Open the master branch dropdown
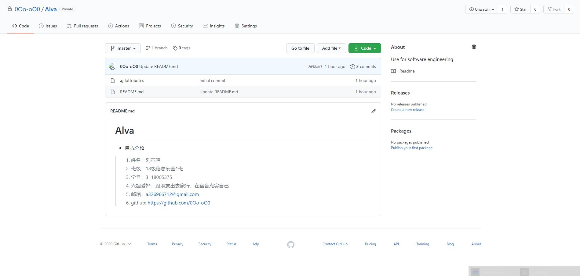Screen dimensions: 580x277 coord(123,48)
